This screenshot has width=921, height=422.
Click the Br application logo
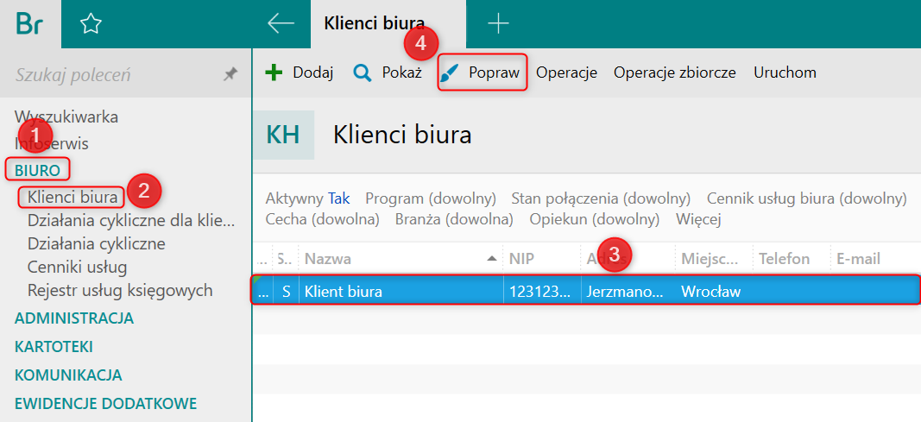point(29,23)
